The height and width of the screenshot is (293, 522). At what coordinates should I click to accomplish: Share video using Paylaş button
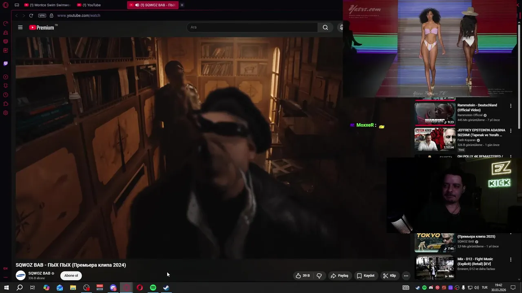[x=339, y=276]
